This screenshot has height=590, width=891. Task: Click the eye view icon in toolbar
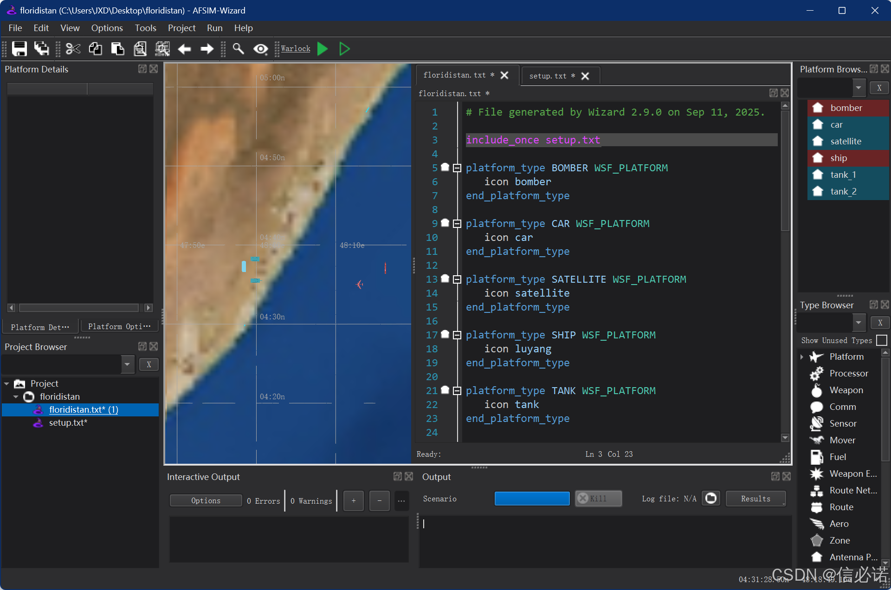coord(261,49)
